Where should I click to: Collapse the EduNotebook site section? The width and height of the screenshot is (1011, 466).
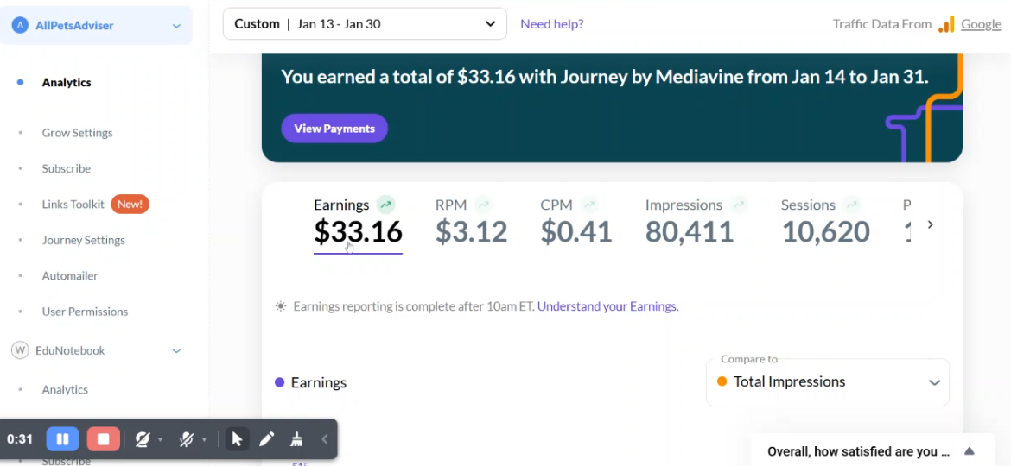[x=176, y=350]
